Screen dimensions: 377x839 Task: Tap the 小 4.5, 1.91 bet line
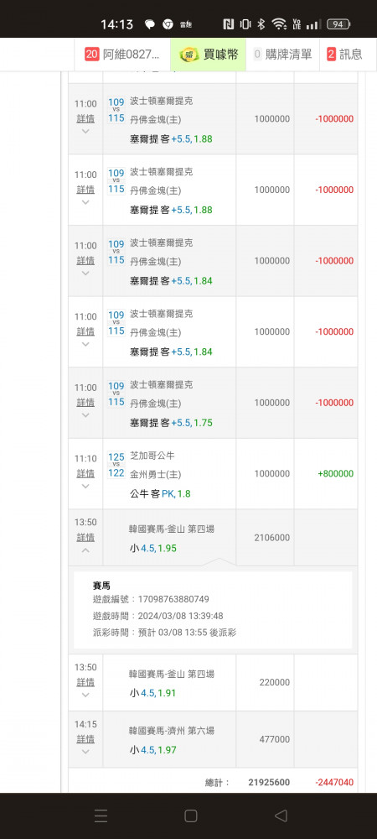tap(152, 694)
